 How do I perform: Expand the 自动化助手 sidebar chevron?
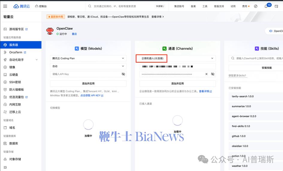(x=37, y=60)
